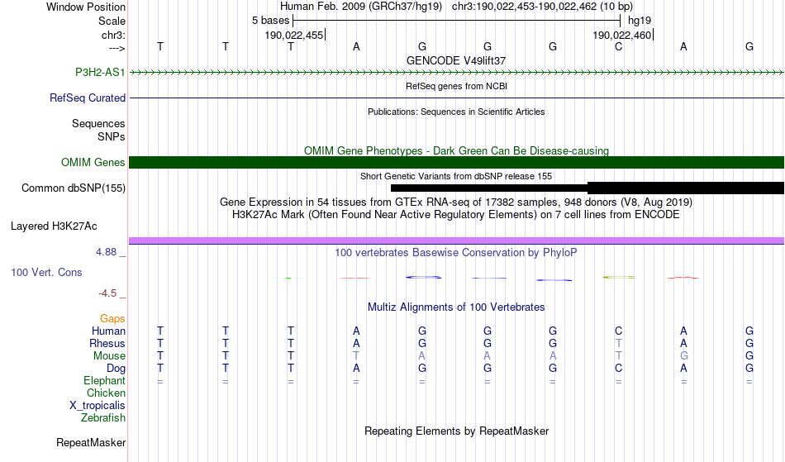Click the thicker black dbSNP variant bar
The height and width of the screenshot is (462, 785).
pos(686,188)
